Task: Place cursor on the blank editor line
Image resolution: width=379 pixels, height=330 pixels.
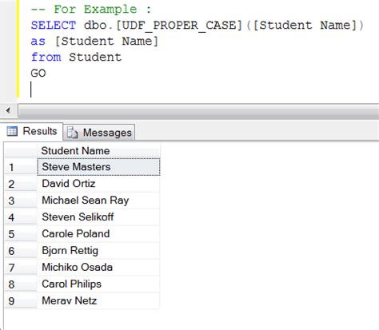Action: 197,89
